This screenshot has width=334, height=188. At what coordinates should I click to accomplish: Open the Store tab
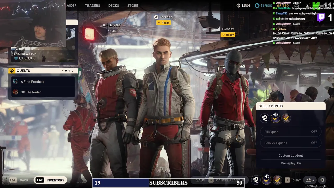[133, 5]
